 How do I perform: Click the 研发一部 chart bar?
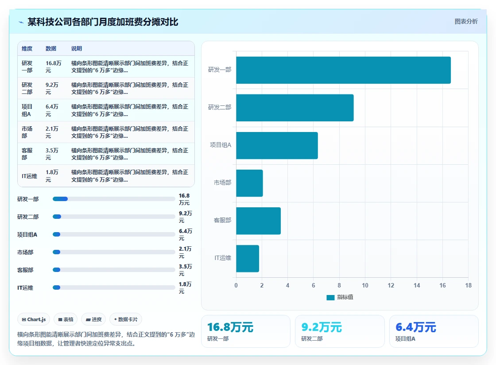343,70
